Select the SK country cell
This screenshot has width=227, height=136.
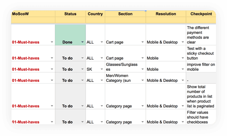click(95, 67)
